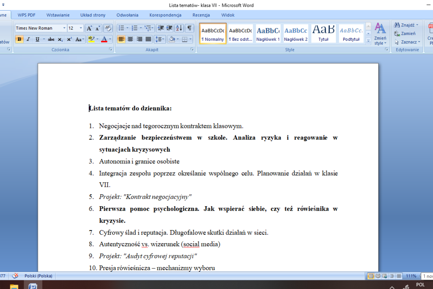Image resolution: width=433 pixels, height=289 pixels.
Task: Click the Grow Font icon
Action: pos(89,28)
